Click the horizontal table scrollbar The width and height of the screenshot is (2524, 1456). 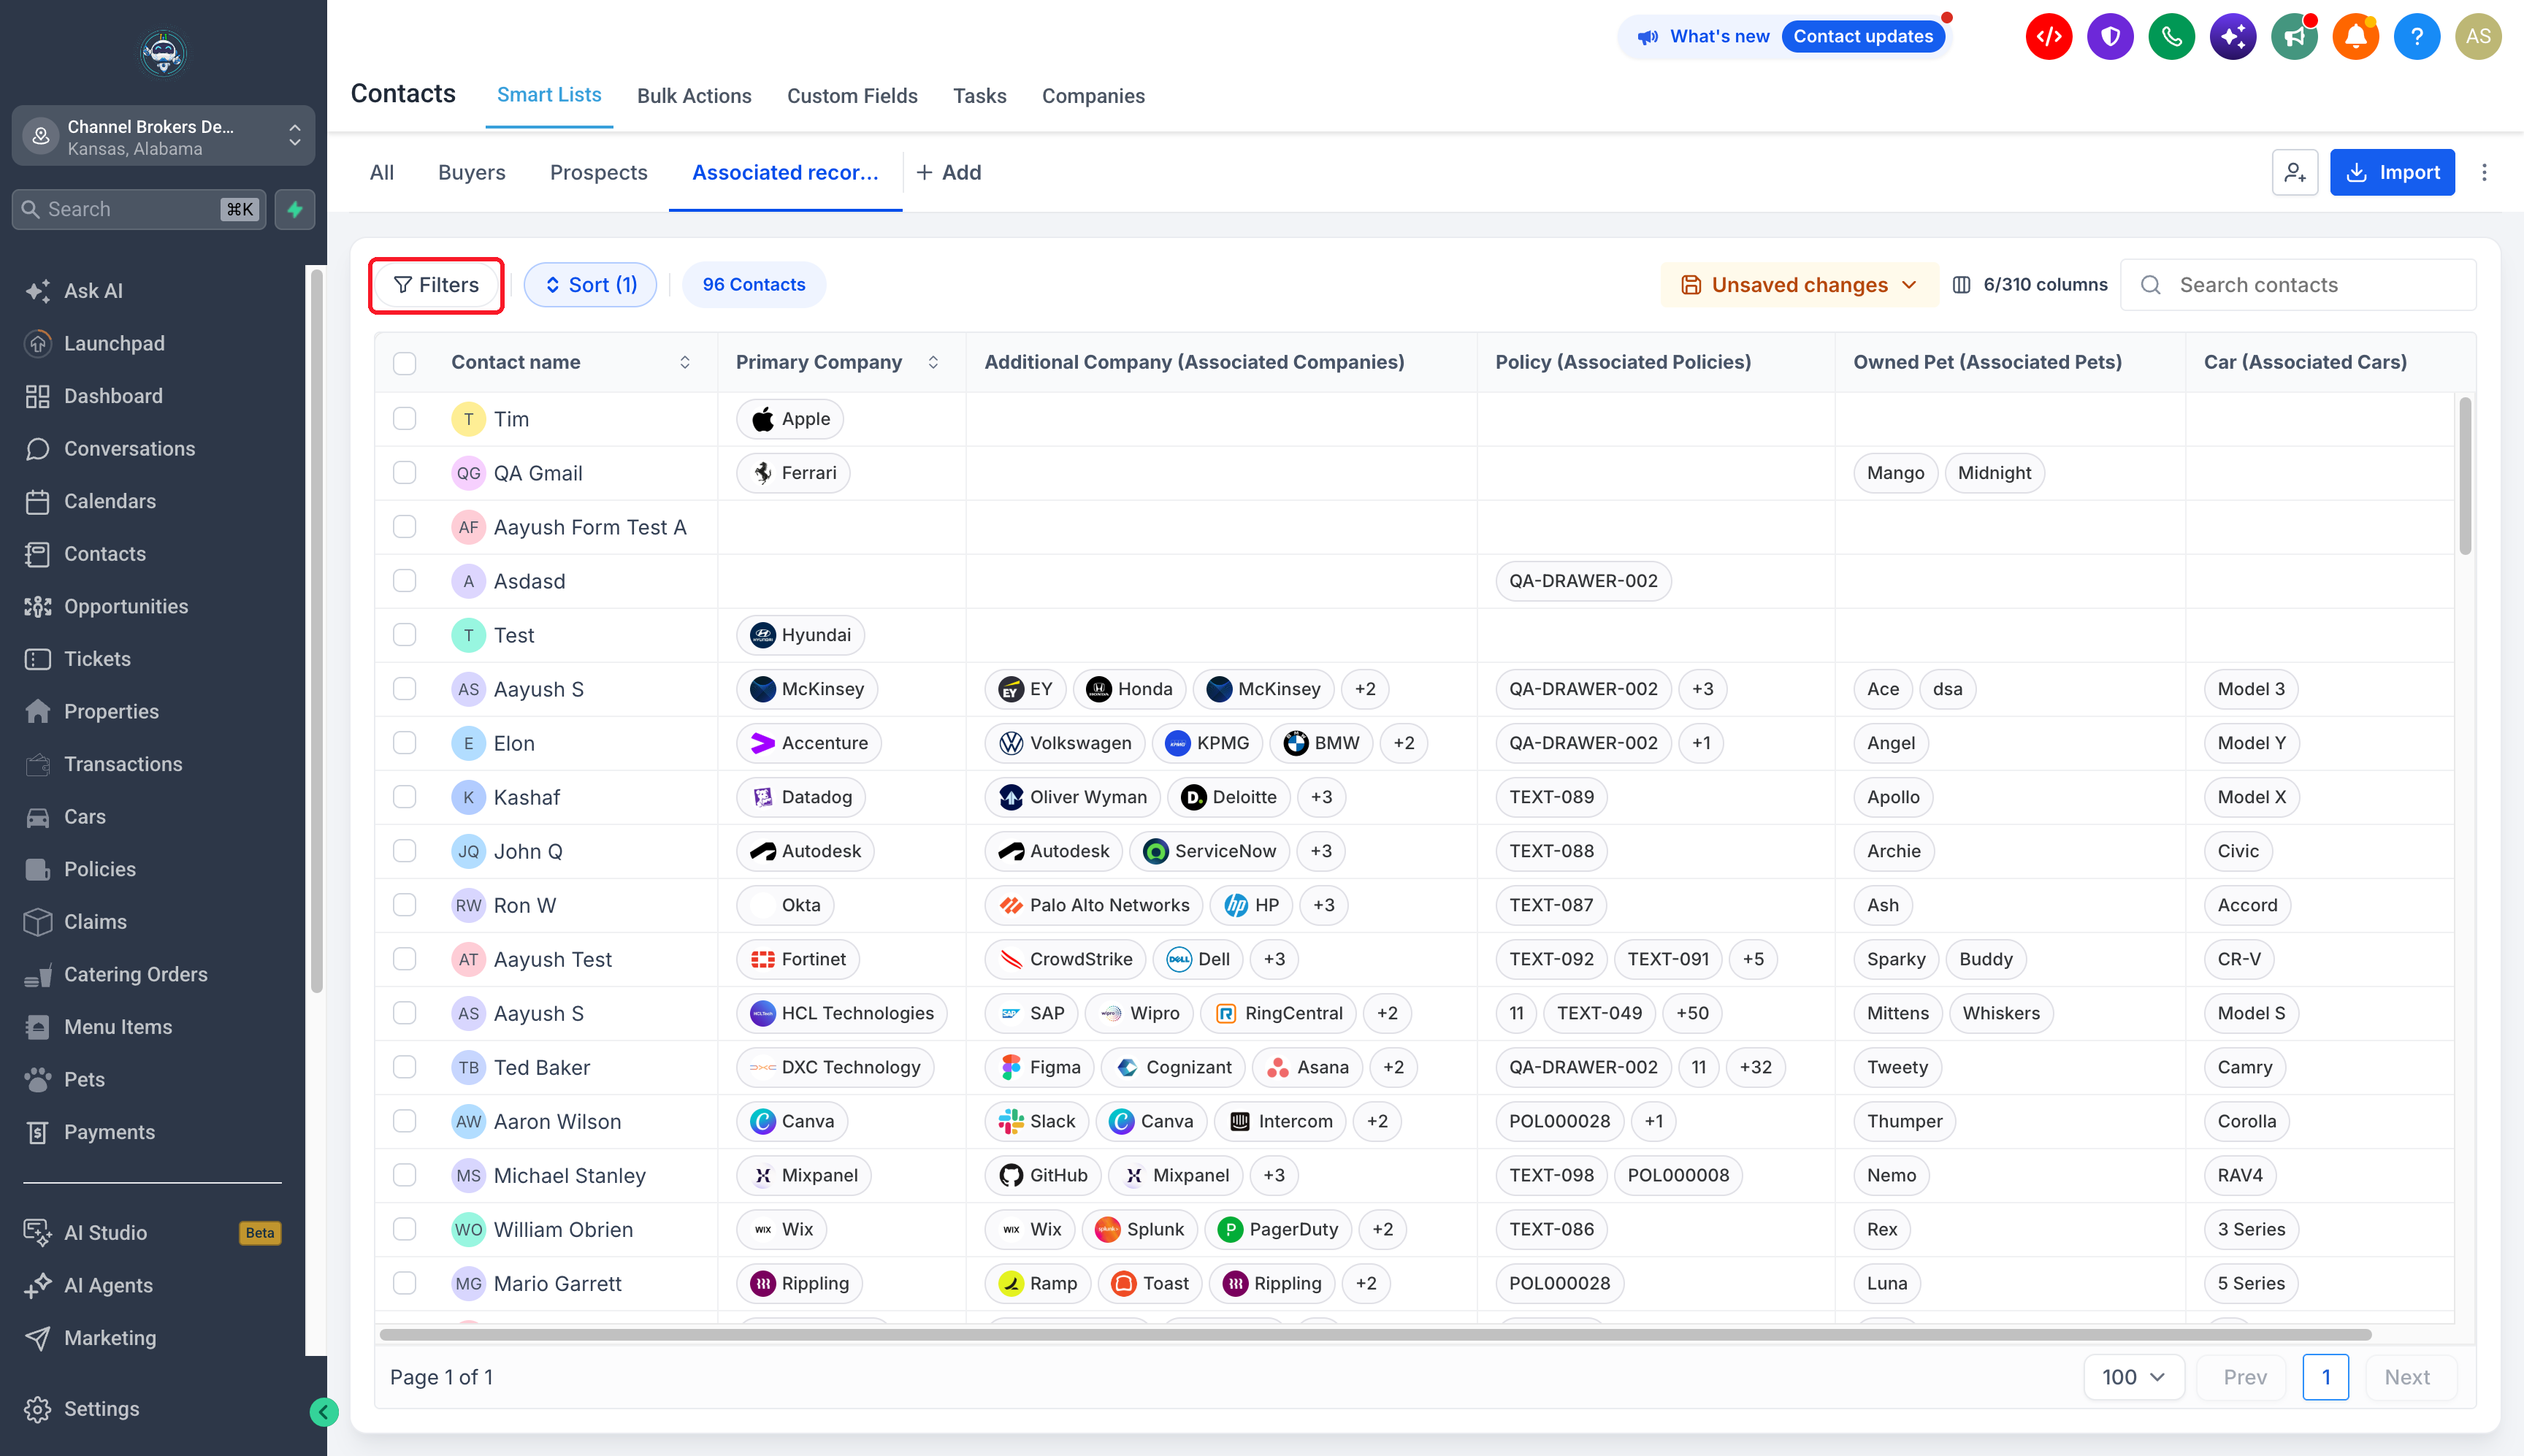(1375, 1335)
